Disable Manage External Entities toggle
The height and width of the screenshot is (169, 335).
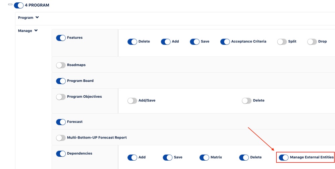pos(284,158)
